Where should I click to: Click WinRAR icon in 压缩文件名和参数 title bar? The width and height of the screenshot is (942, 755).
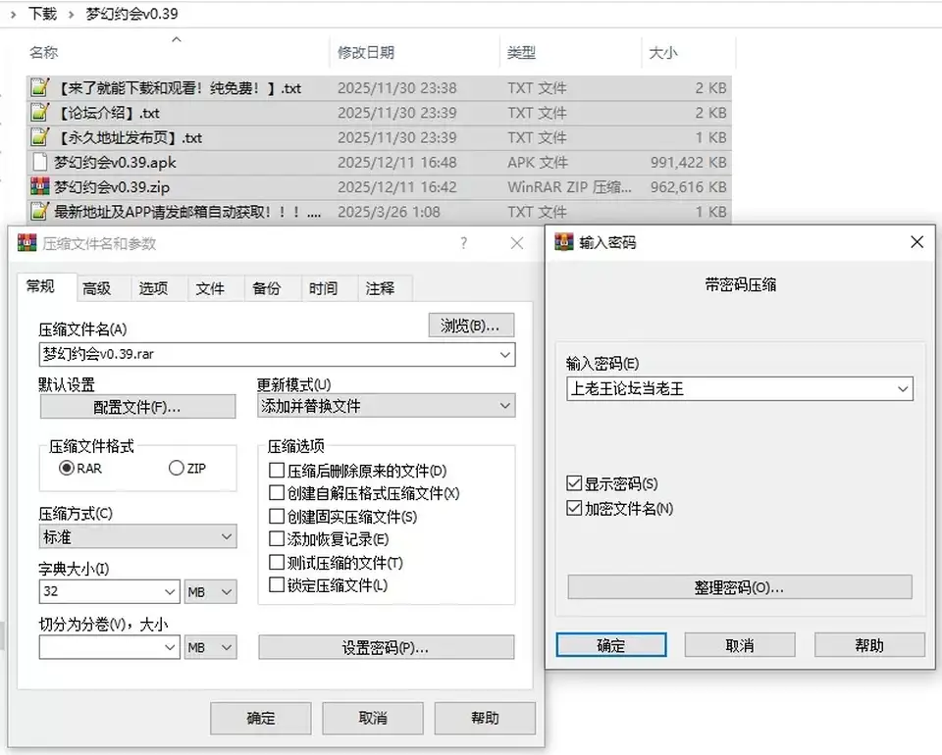[x=27, y=243]
